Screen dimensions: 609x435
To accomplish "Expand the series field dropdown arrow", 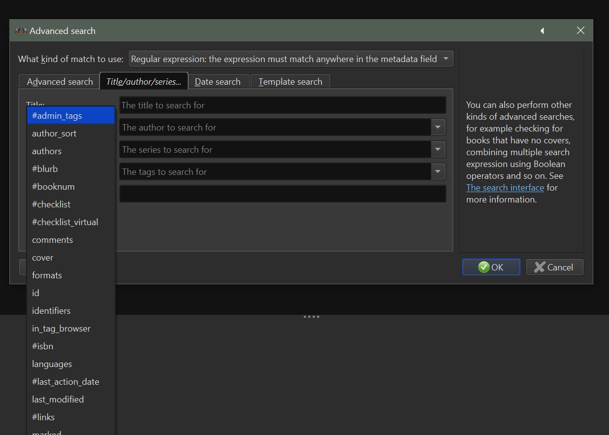I will point(438,150).
